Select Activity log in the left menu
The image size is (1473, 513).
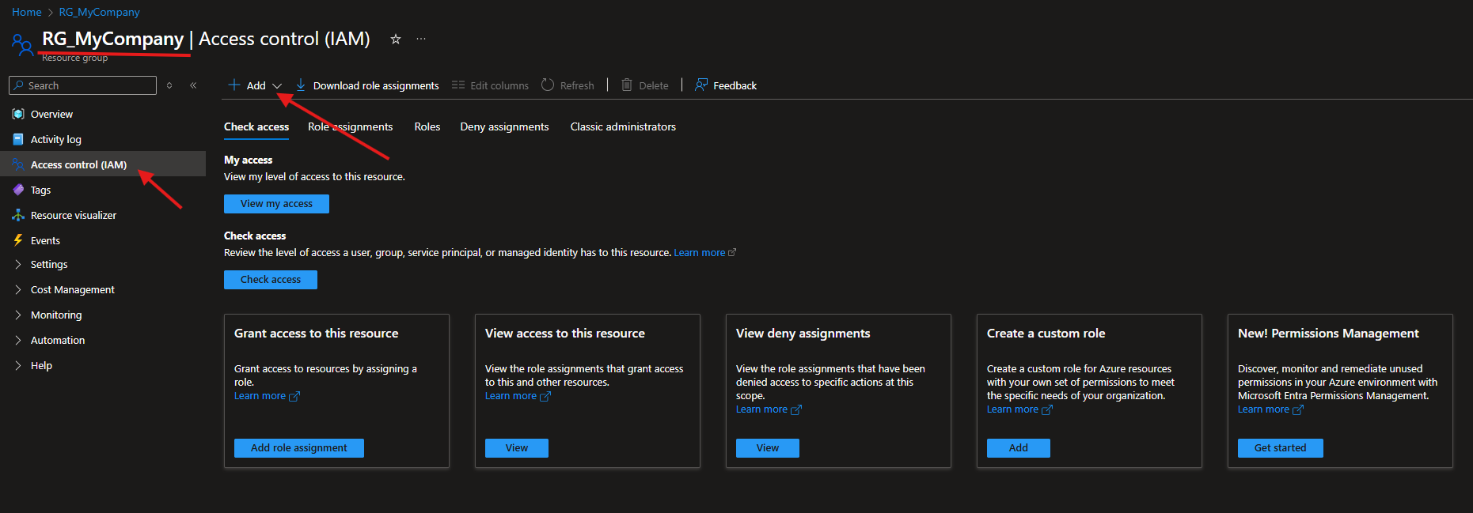coord(103,139)
